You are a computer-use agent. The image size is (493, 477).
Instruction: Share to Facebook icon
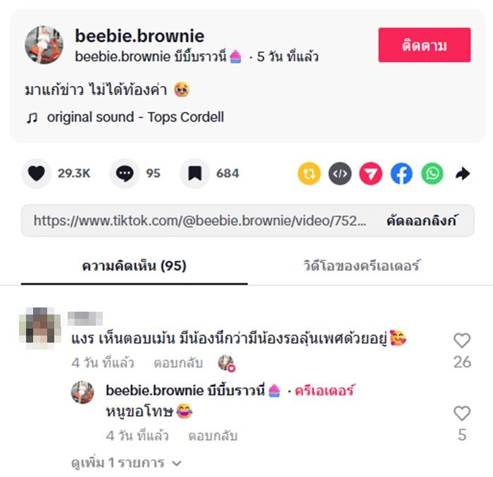[401, 173]
